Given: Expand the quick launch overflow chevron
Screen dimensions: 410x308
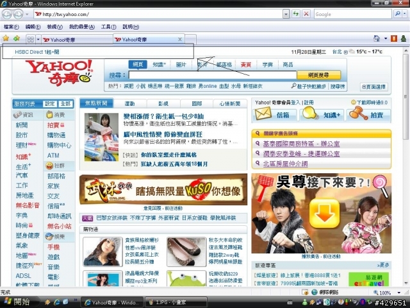Looking at the screenshot, I should point(76,300).
